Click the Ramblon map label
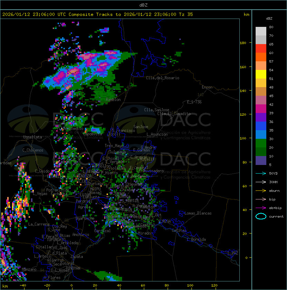Viewport: 287px width, 290px height. point(113,100)
